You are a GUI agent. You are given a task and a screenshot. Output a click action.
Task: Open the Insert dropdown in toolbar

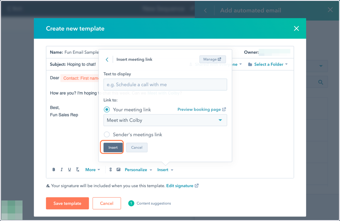(165, 170)
